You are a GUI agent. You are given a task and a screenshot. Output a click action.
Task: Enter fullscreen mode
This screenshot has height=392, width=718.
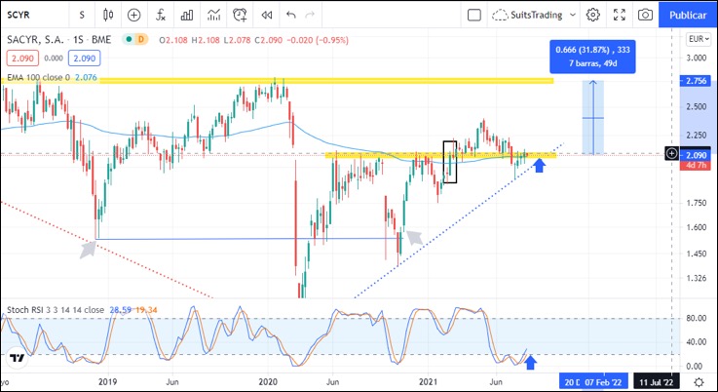coord(620,15)
